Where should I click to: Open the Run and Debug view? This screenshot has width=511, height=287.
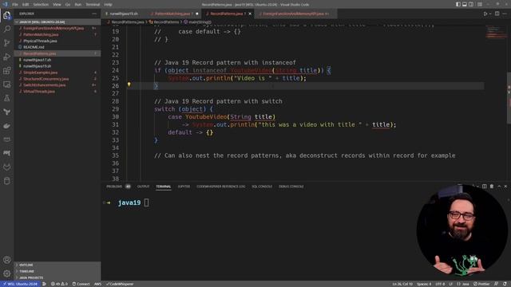click(x=7, y=57)
